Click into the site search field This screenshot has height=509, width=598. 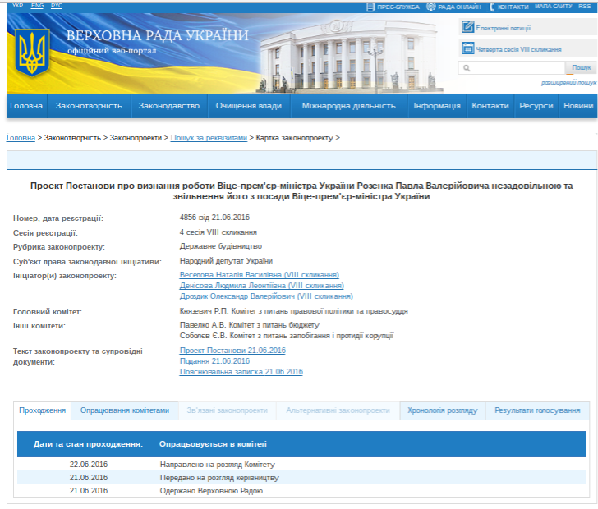(512, 68)
